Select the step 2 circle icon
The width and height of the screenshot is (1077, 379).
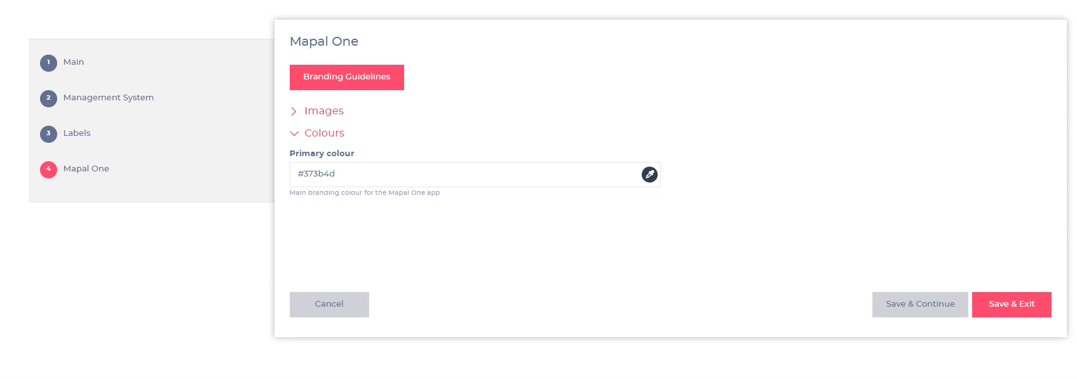pyautogui.click(x=48, y=98)
